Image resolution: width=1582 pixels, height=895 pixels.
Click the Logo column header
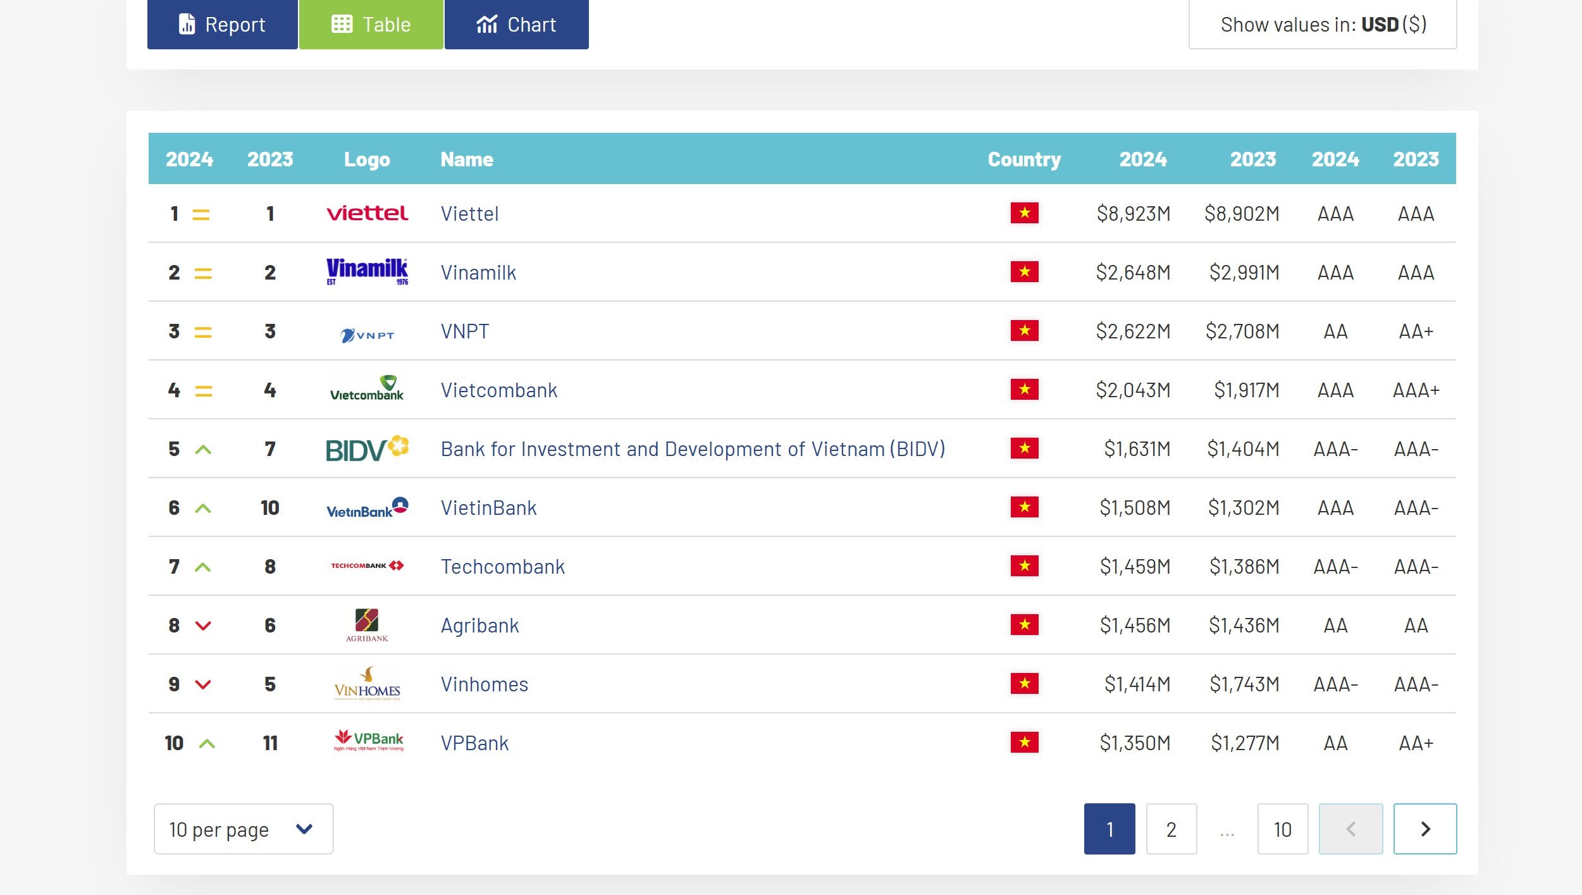click(367, 159)
